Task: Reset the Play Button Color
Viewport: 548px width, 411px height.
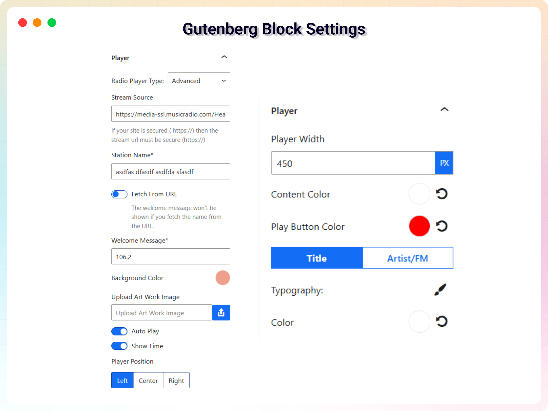Action: coord(442,226)
